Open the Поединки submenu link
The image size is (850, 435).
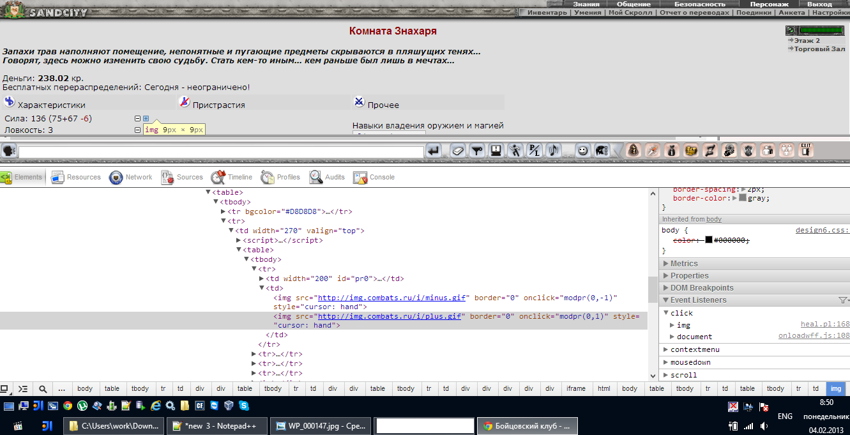[x=753, y=12]
